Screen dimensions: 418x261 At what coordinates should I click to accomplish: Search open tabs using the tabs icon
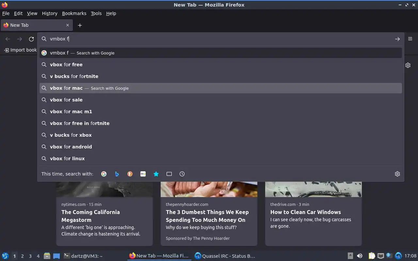[169, 174]
